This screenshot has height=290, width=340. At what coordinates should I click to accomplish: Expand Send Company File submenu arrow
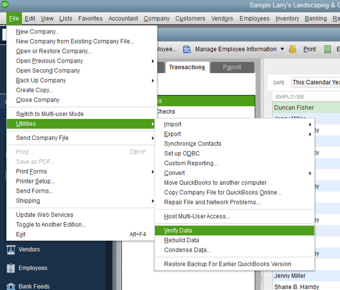152,138
